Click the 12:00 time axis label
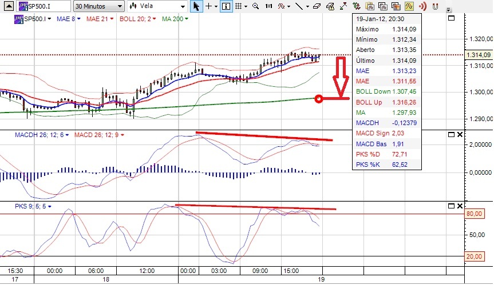 pos(147,271)
